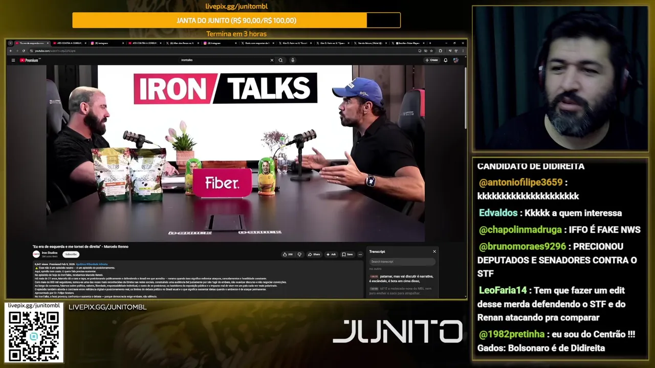The height and width of the screenshot is (368, 655).
Task: Click the browser back arrow
Action: click(11, 51)
